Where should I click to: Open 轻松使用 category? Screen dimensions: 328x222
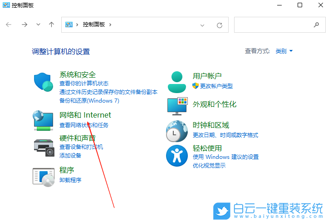point(207,148)
